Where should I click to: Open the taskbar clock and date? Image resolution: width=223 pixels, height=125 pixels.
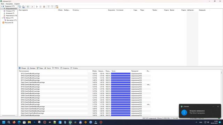tap(215, 122)
